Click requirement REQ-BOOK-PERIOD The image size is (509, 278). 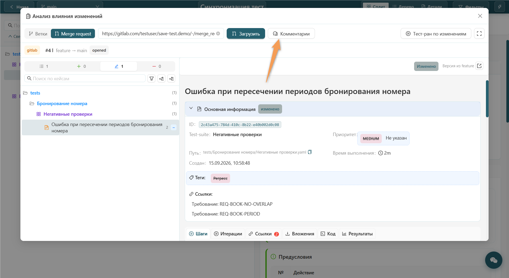[240, 214]
